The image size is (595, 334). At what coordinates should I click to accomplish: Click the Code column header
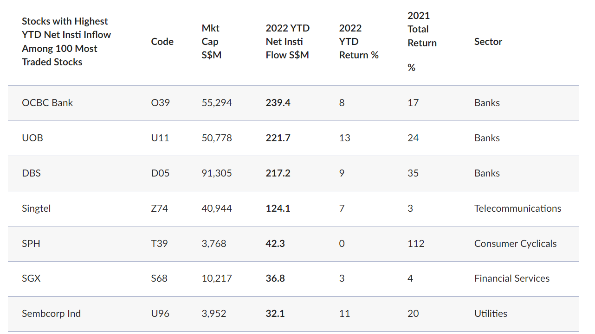[162, 42]
